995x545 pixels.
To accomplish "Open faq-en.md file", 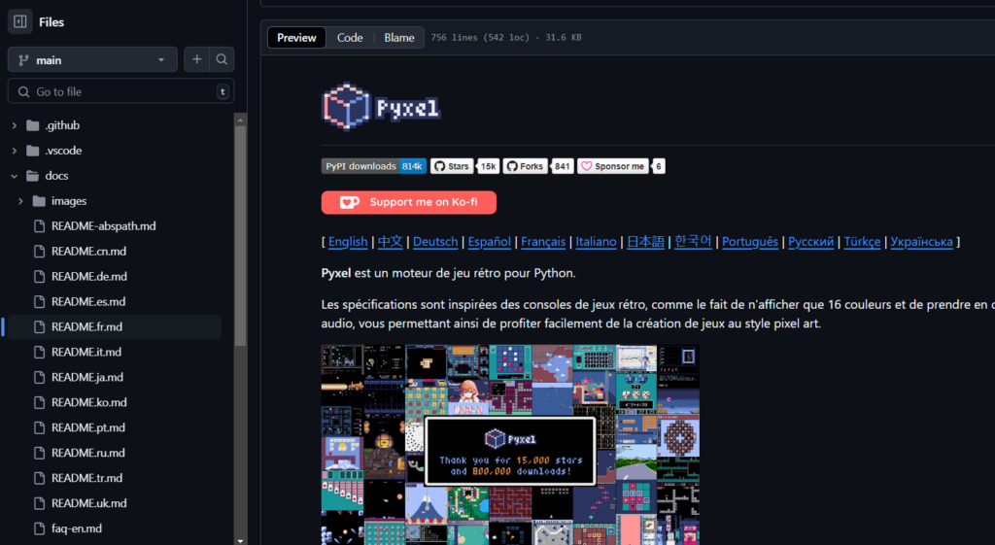I will coord(77,528).
